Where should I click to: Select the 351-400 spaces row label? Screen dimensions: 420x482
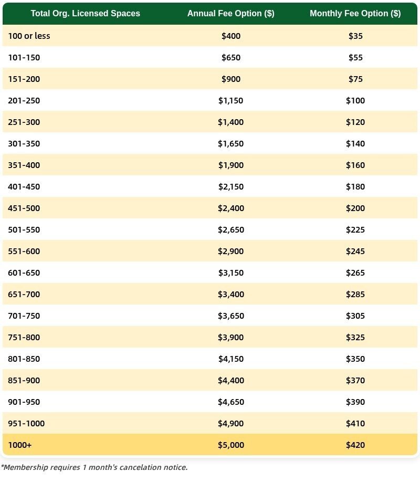click(24, 165)
